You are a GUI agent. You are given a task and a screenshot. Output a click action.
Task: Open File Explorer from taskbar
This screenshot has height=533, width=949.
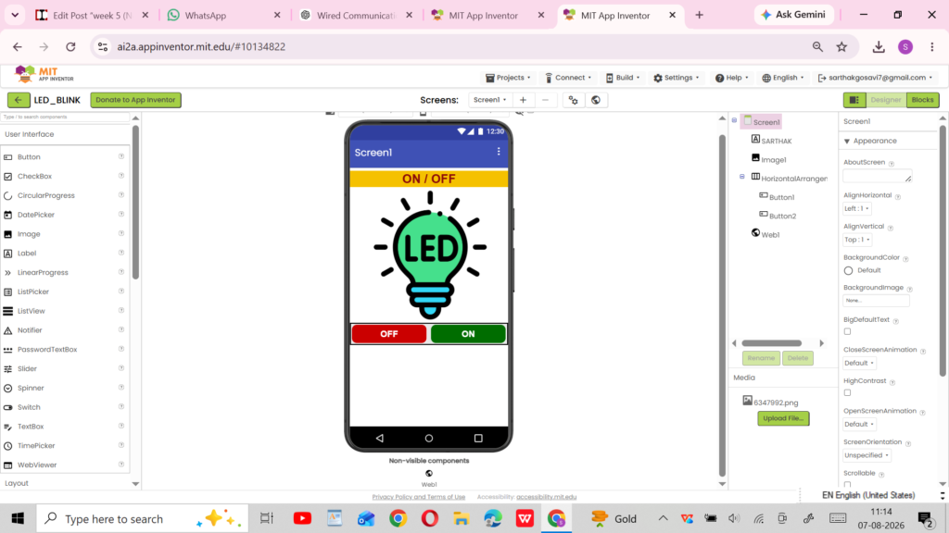[462, 518]
